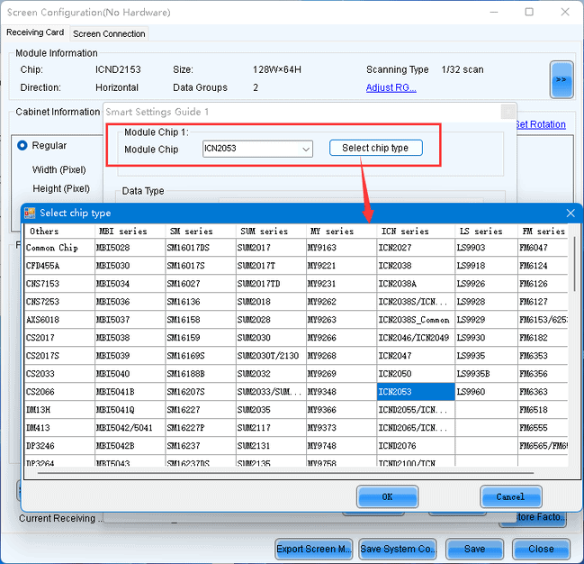
Task: Select the DM13H chip cell
Action: click(x=59, y=410)
